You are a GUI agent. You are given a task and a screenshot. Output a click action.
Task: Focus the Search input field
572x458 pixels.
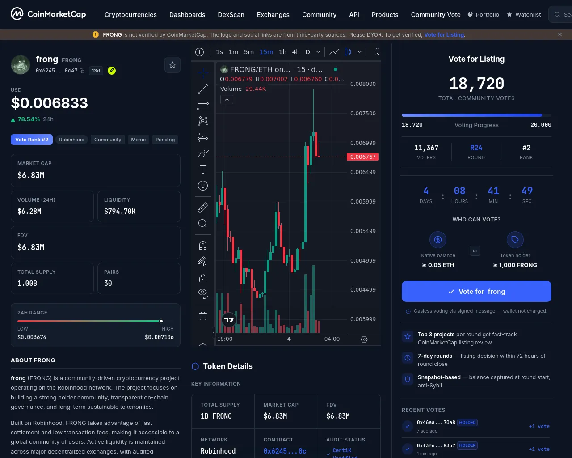click(x=561, y=14)
